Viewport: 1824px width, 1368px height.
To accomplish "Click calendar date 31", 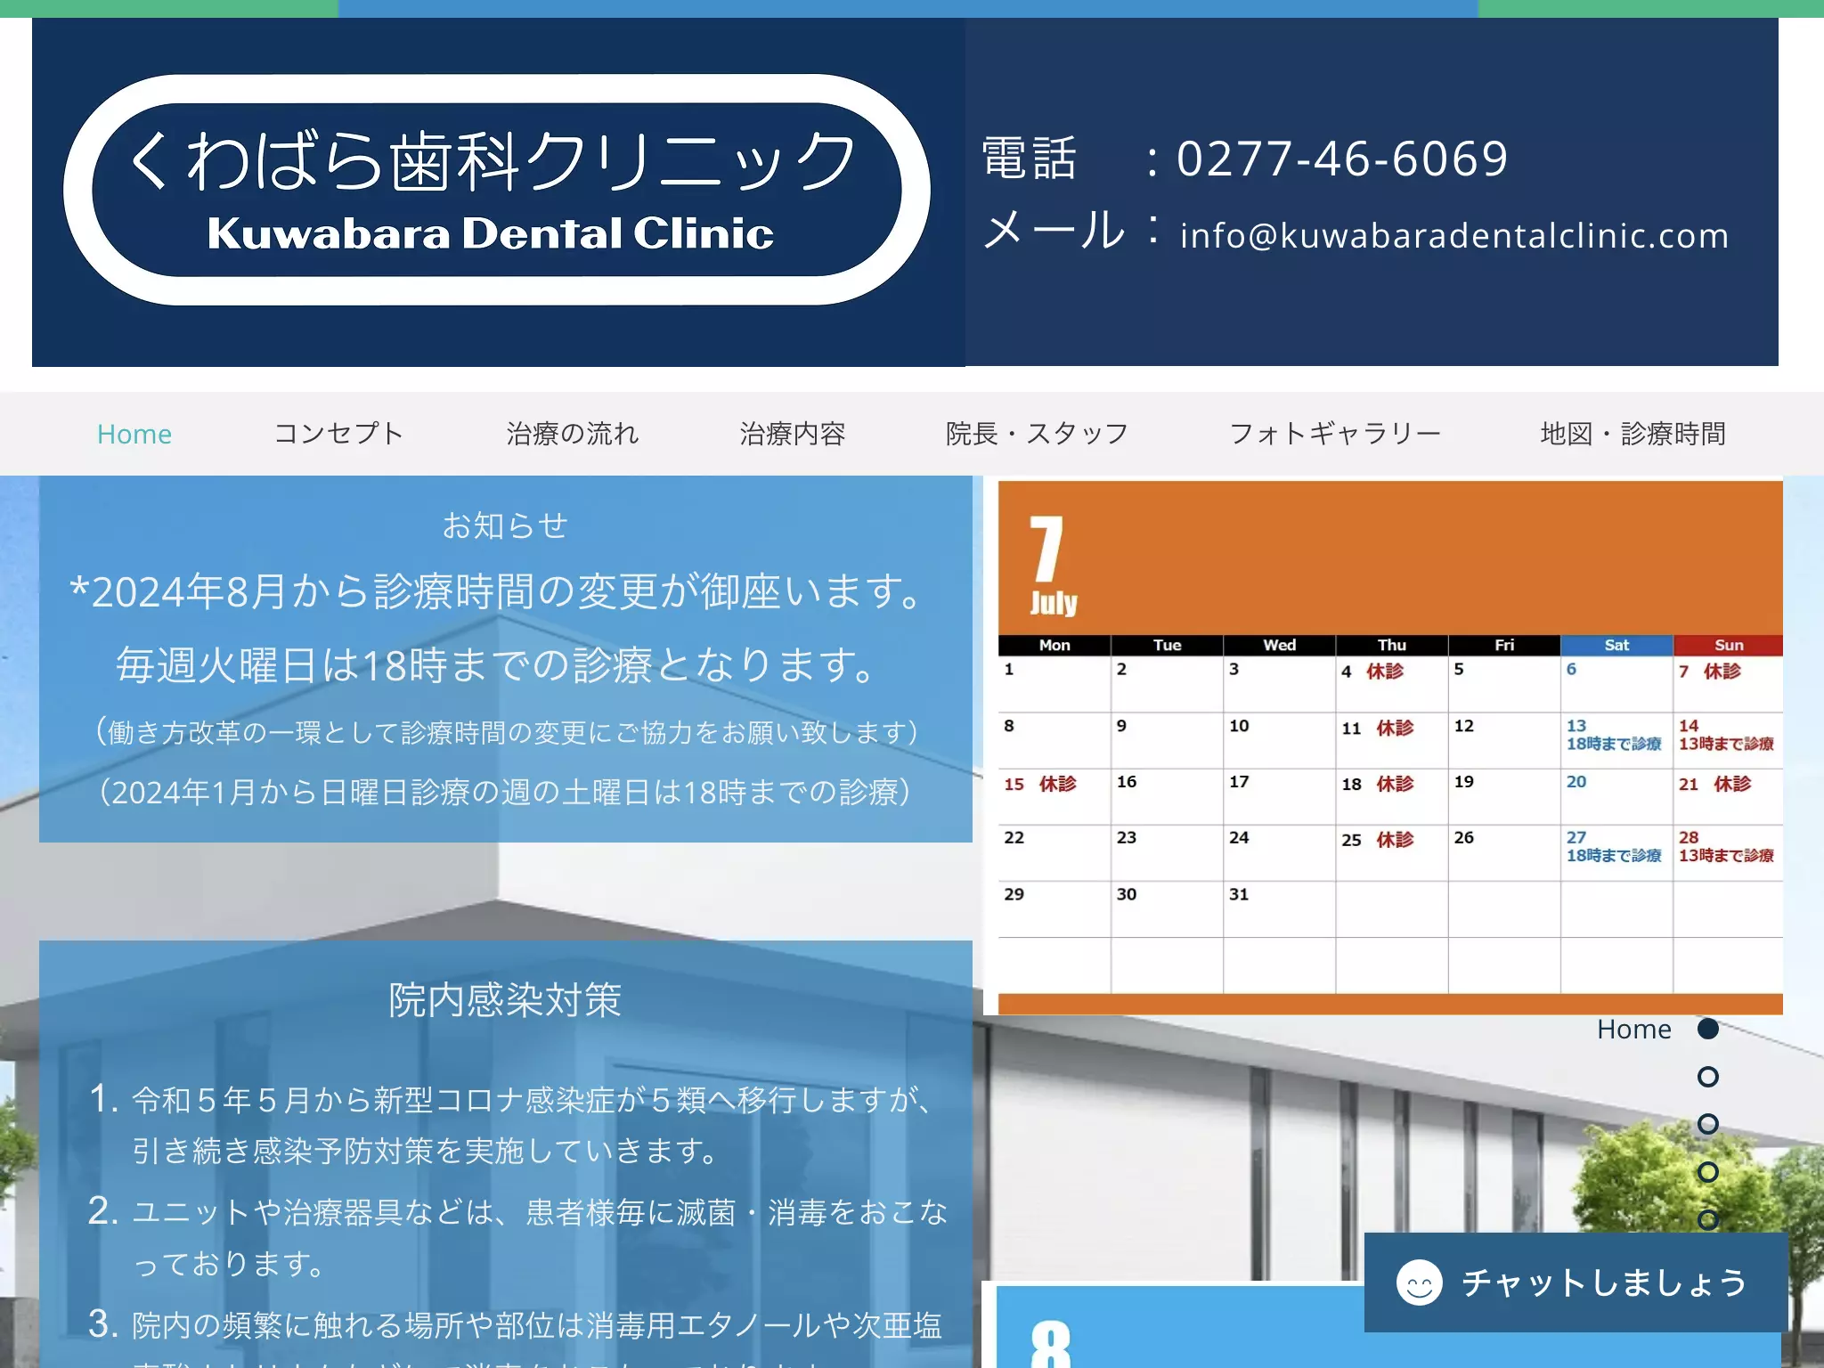I will pyautogui.click(x=1239, y=894).
